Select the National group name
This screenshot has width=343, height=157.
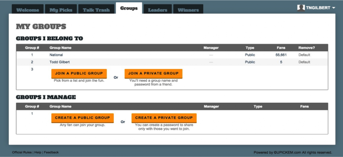[56, 55]
